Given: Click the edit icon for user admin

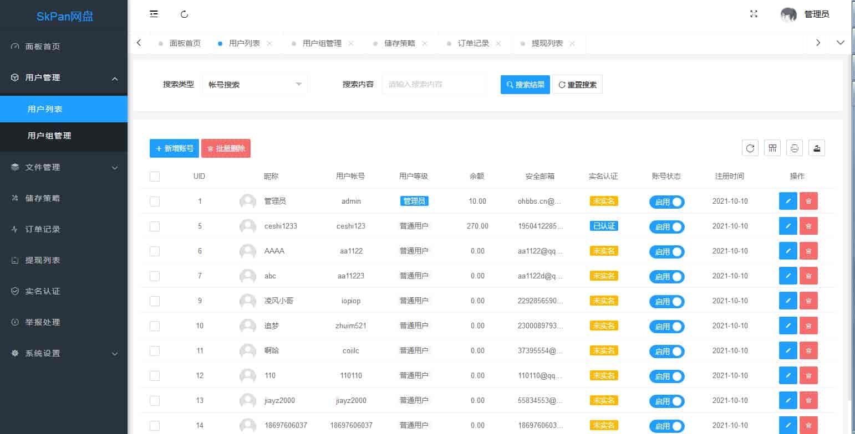Looking at the screenshot, I should [788, 201].
